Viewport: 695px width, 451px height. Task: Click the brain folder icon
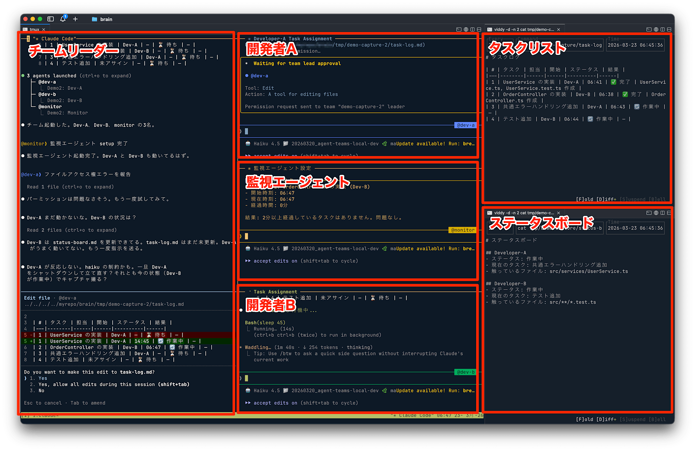click(x=94, y=19)
